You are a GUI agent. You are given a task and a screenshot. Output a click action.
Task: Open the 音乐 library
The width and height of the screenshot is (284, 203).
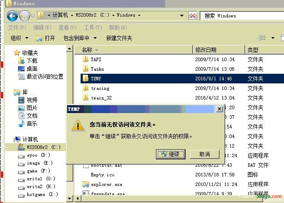pos(28,124)
